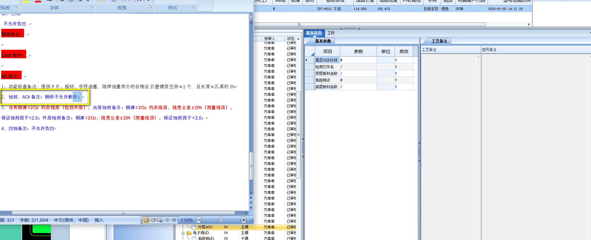The width and height of the screenshot is (591, 240).
Task: Click the folder icon of 电子测试1
Action: [x=189, y=233]
